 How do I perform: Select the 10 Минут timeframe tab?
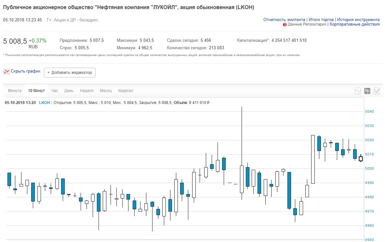[x=36, y=90]
